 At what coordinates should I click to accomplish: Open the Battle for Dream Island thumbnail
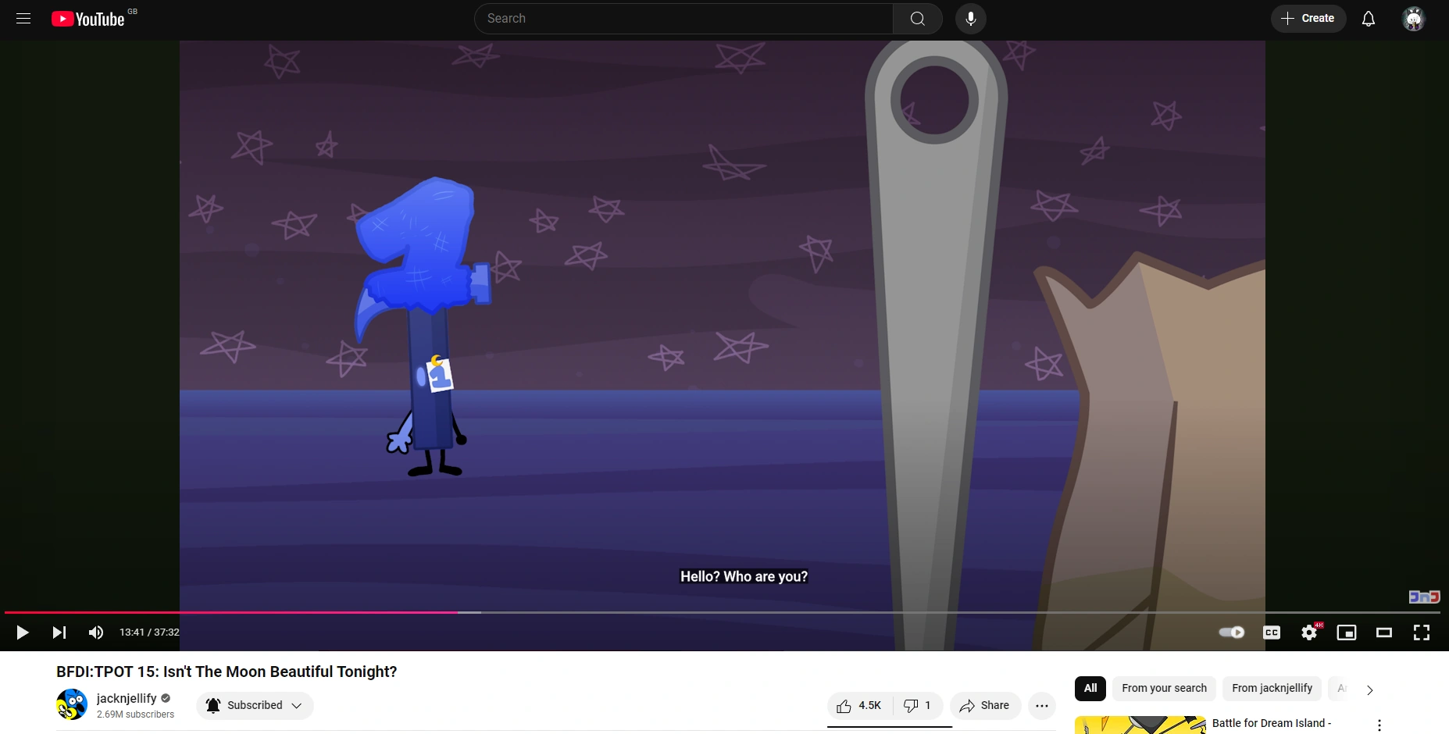(1140, 724)
